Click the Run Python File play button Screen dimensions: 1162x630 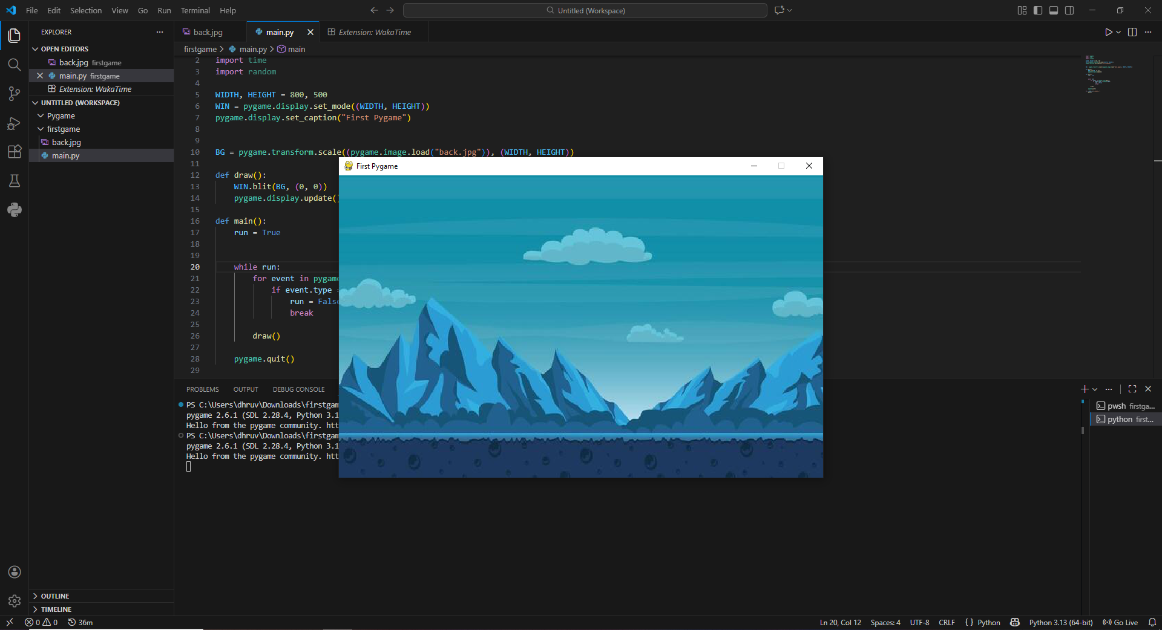pyautogui.click(x=1108, y=32)
